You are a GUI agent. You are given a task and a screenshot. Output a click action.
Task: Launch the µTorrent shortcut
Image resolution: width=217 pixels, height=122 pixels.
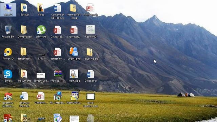[x=41, y=32]
